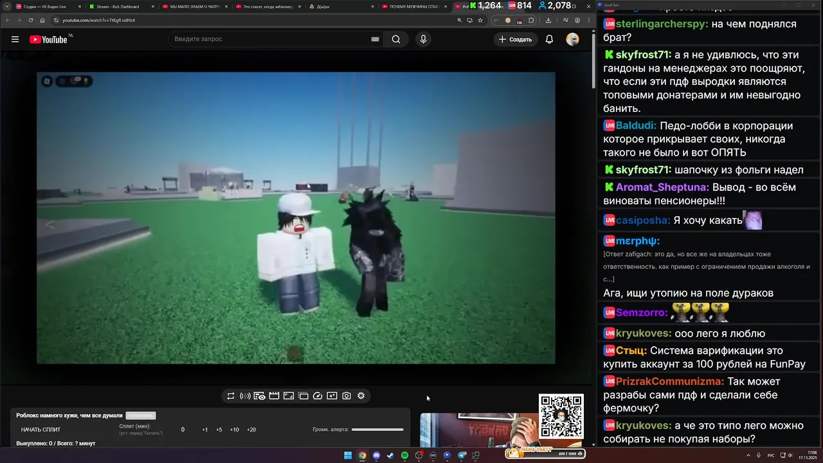Switch to the ПОЧЕМУ МУЖЧИНЫ ОТКАЗ tab
The image size is (823, 463).
click(x=413, y=6)
